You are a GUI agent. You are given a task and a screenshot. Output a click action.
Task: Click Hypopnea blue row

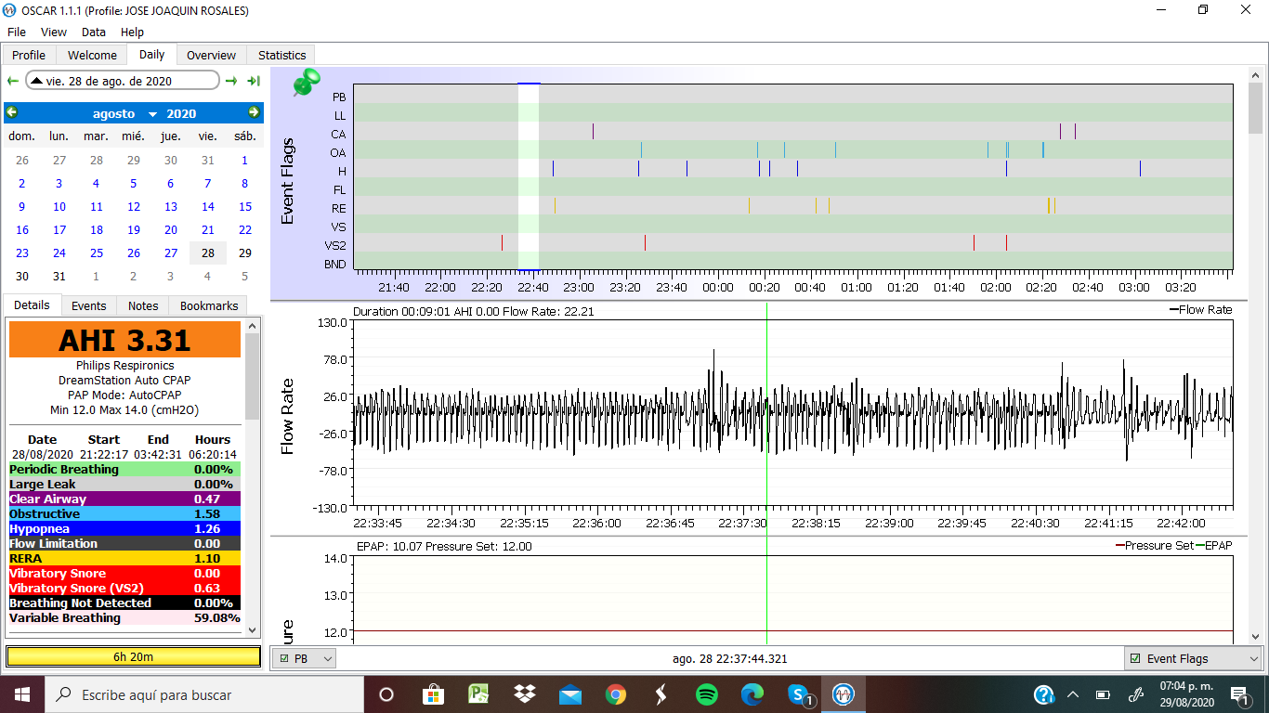pyautogui.click(x=124, y=528)
